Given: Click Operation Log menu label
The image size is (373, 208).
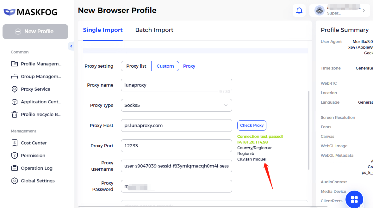Looking at the screenshot, I should tap(37, 168).
